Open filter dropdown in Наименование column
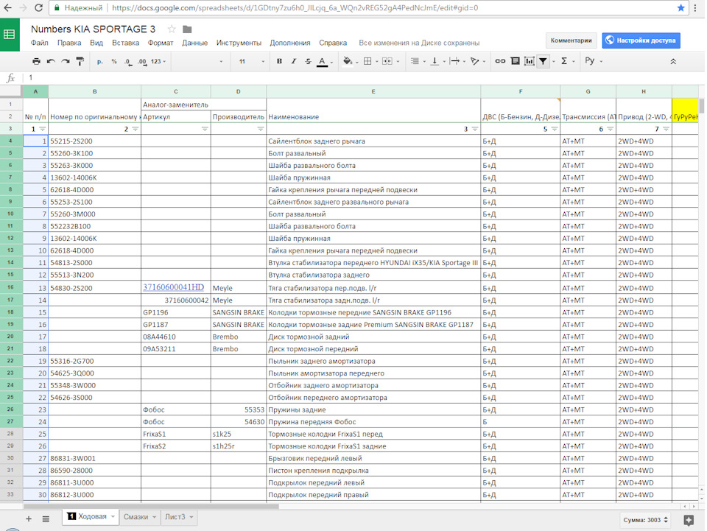This screenshot has width=707, height=531. [475, 129]
